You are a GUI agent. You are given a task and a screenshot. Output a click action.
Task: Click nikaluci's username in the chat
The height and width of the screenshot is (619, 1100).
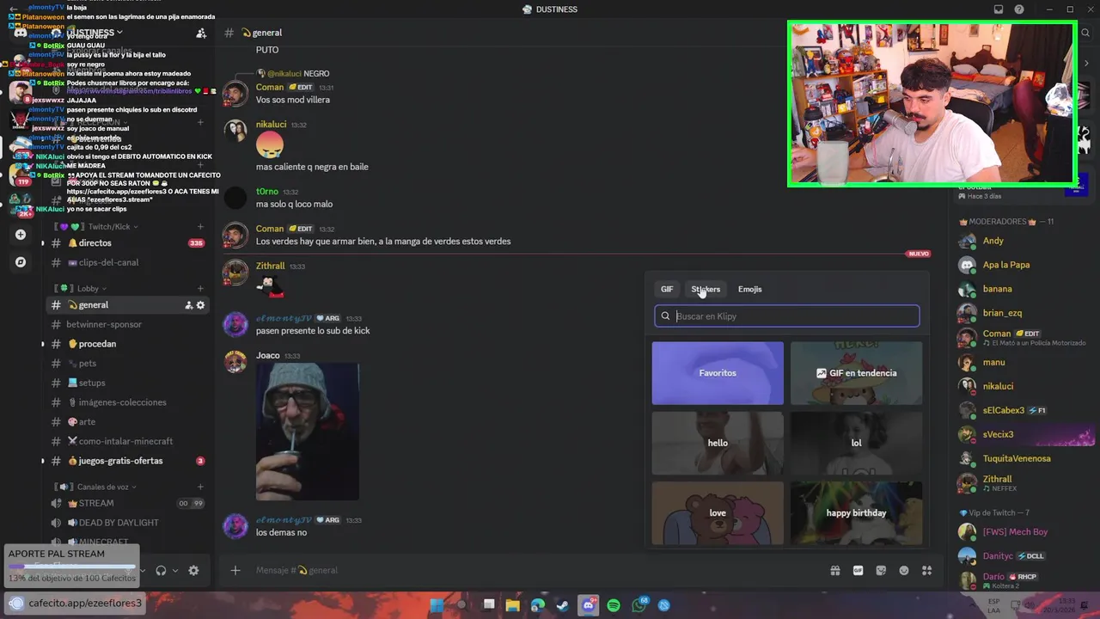click(x=272, y=125)
